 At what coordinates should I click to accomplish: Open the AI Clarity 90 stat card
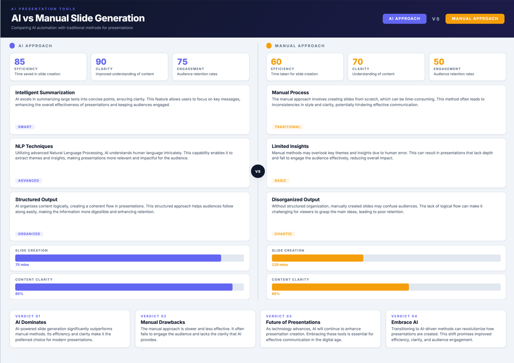(x=129, y=67)
